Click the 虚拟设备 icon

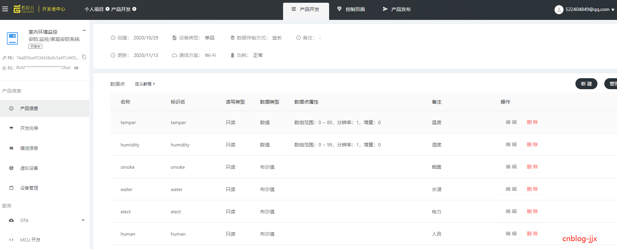click(x=11, y=168)
